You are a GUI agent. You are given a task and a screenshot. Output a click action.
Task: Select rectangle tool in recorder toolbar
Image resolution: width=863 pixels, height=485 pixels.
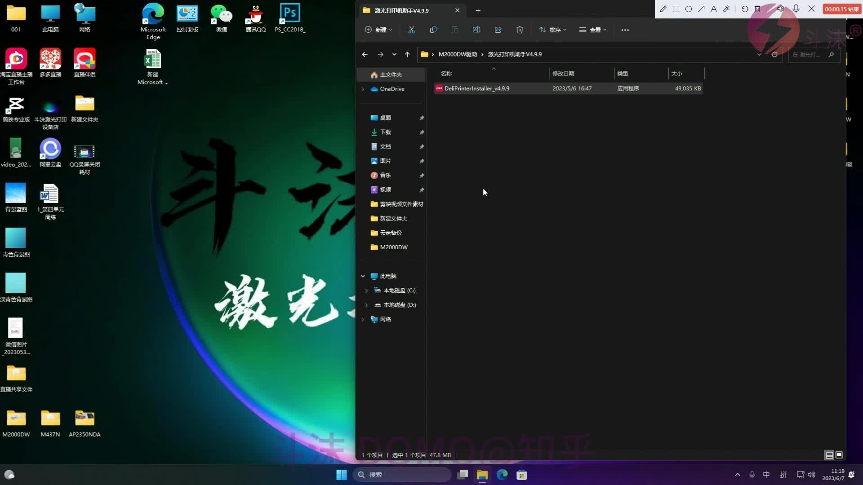click(x=676, y=9)
